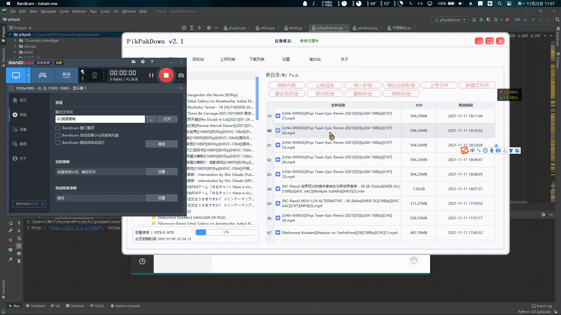Stop the run with red square toolbar icon
The height and width of the screenshot is (315, 561).
[507, 20]
